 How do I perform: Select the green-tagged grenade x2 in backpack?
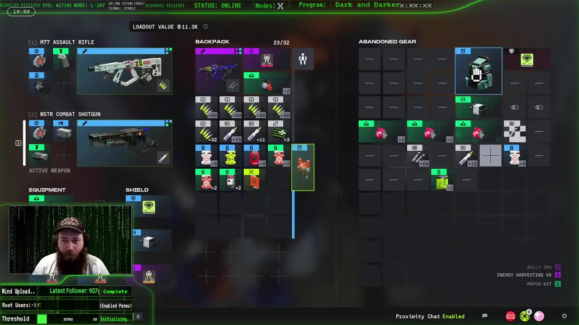(x=266, y=83)
